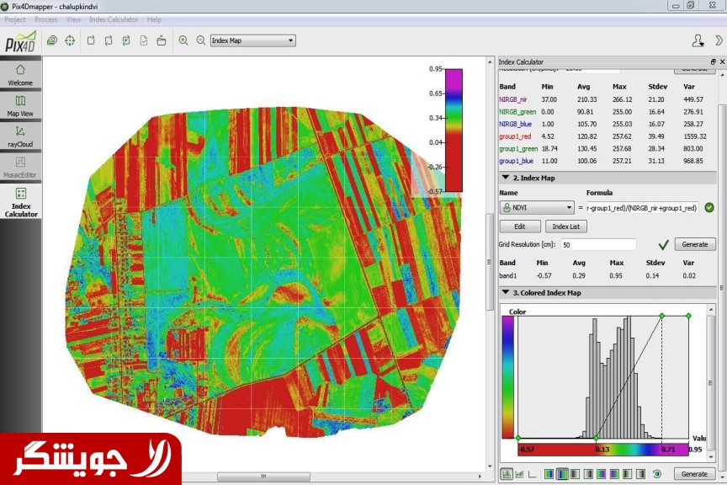Image resolution: width=727 pixels, height=485 pixels.
Task: Click the Index List button
Action: pos(565,227)
